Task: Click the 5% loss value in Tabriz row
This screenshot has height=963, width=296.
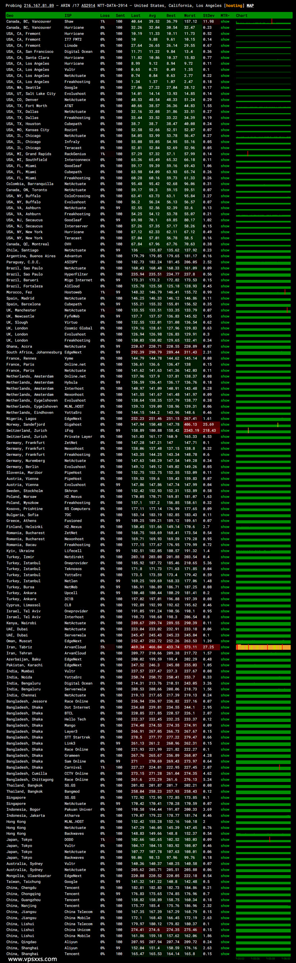Action: tap(102, 647)
